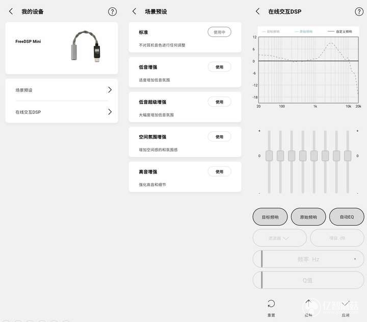Screen dimensions: 367x322
Task: Click the first EQ band slider handle
Action: [x=269, y=156]
